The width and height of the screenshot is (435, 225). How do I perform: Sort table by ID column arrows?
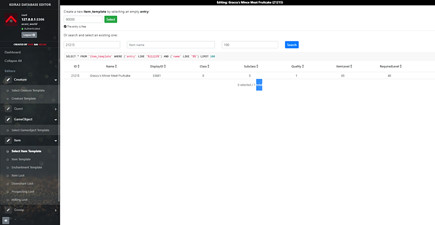pyautogui.click(x=80, y=66)
